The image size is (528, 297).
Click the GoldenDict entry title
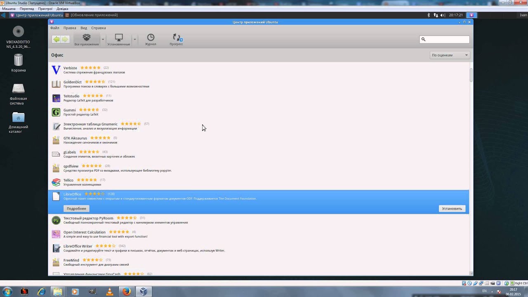(x=73, y=82)
